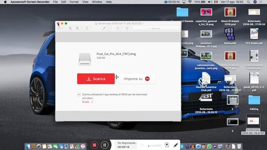Open WhatsApp from the Dock

coord(209,146)
